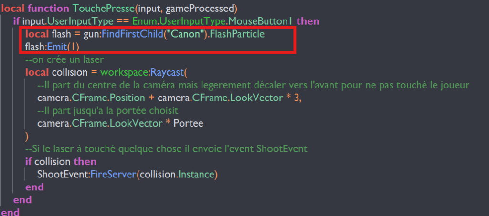Click the "if collision then" line
The image size is (489, 216).
click(x=61, y=162)
